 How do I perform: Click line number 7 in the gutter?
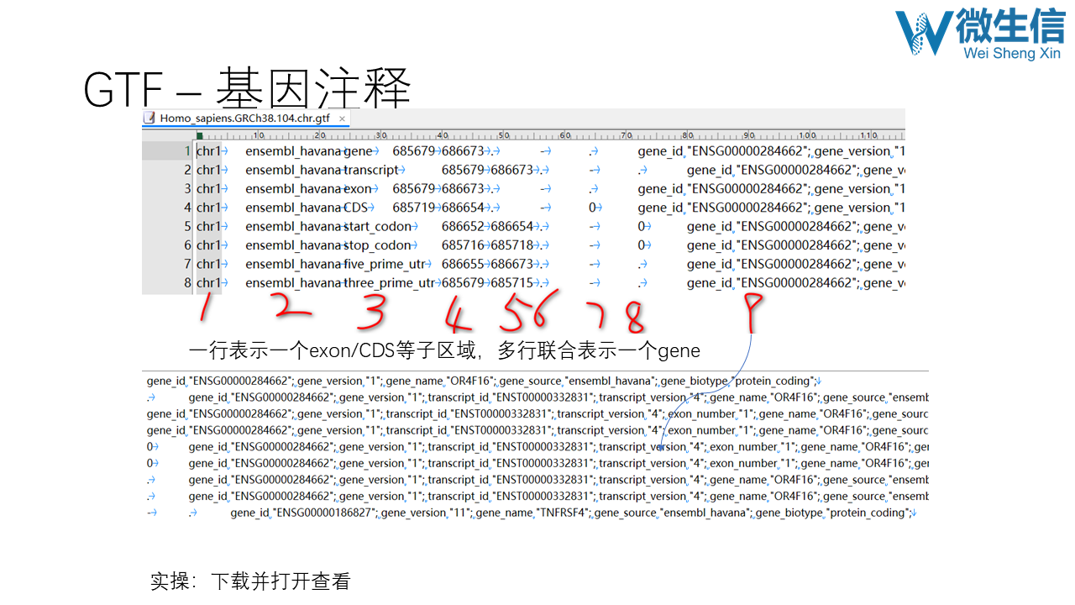coord(187,264)
